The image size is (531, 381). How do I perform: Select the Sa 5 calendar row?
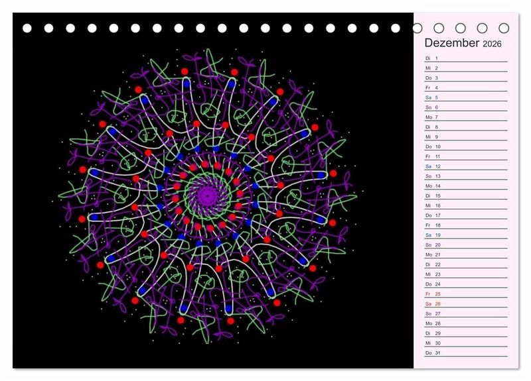tap(466, 97)
